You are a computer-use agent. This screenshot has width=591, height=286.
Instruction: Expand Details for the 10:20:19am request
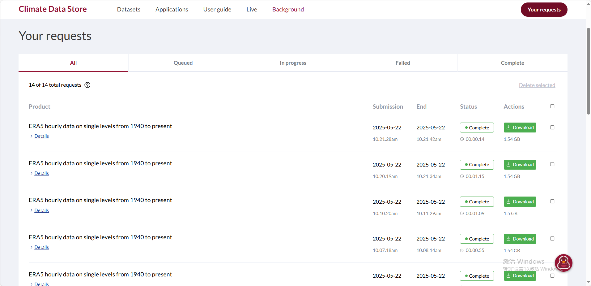coord(41,173)
